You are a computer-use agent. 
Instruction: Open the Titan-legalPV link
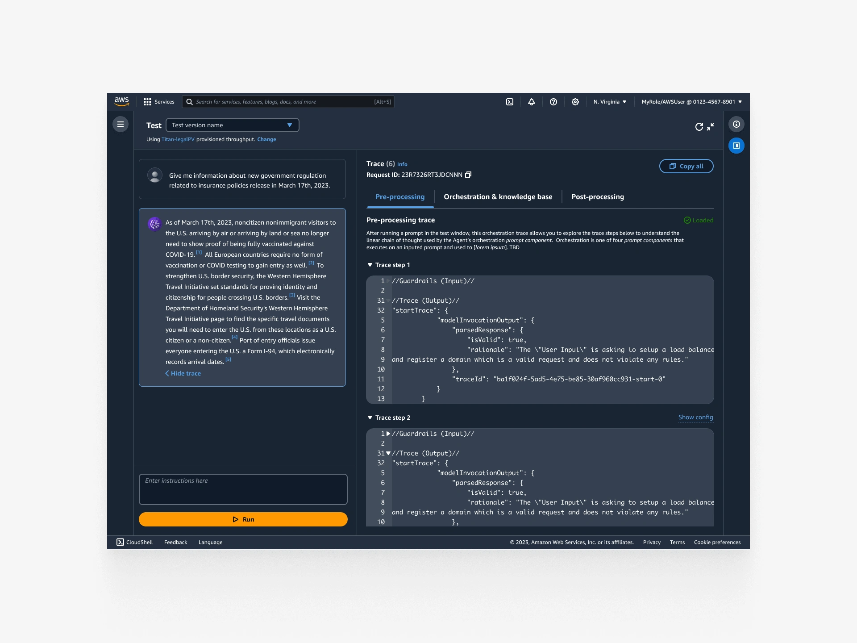click(x=178, y=139)
